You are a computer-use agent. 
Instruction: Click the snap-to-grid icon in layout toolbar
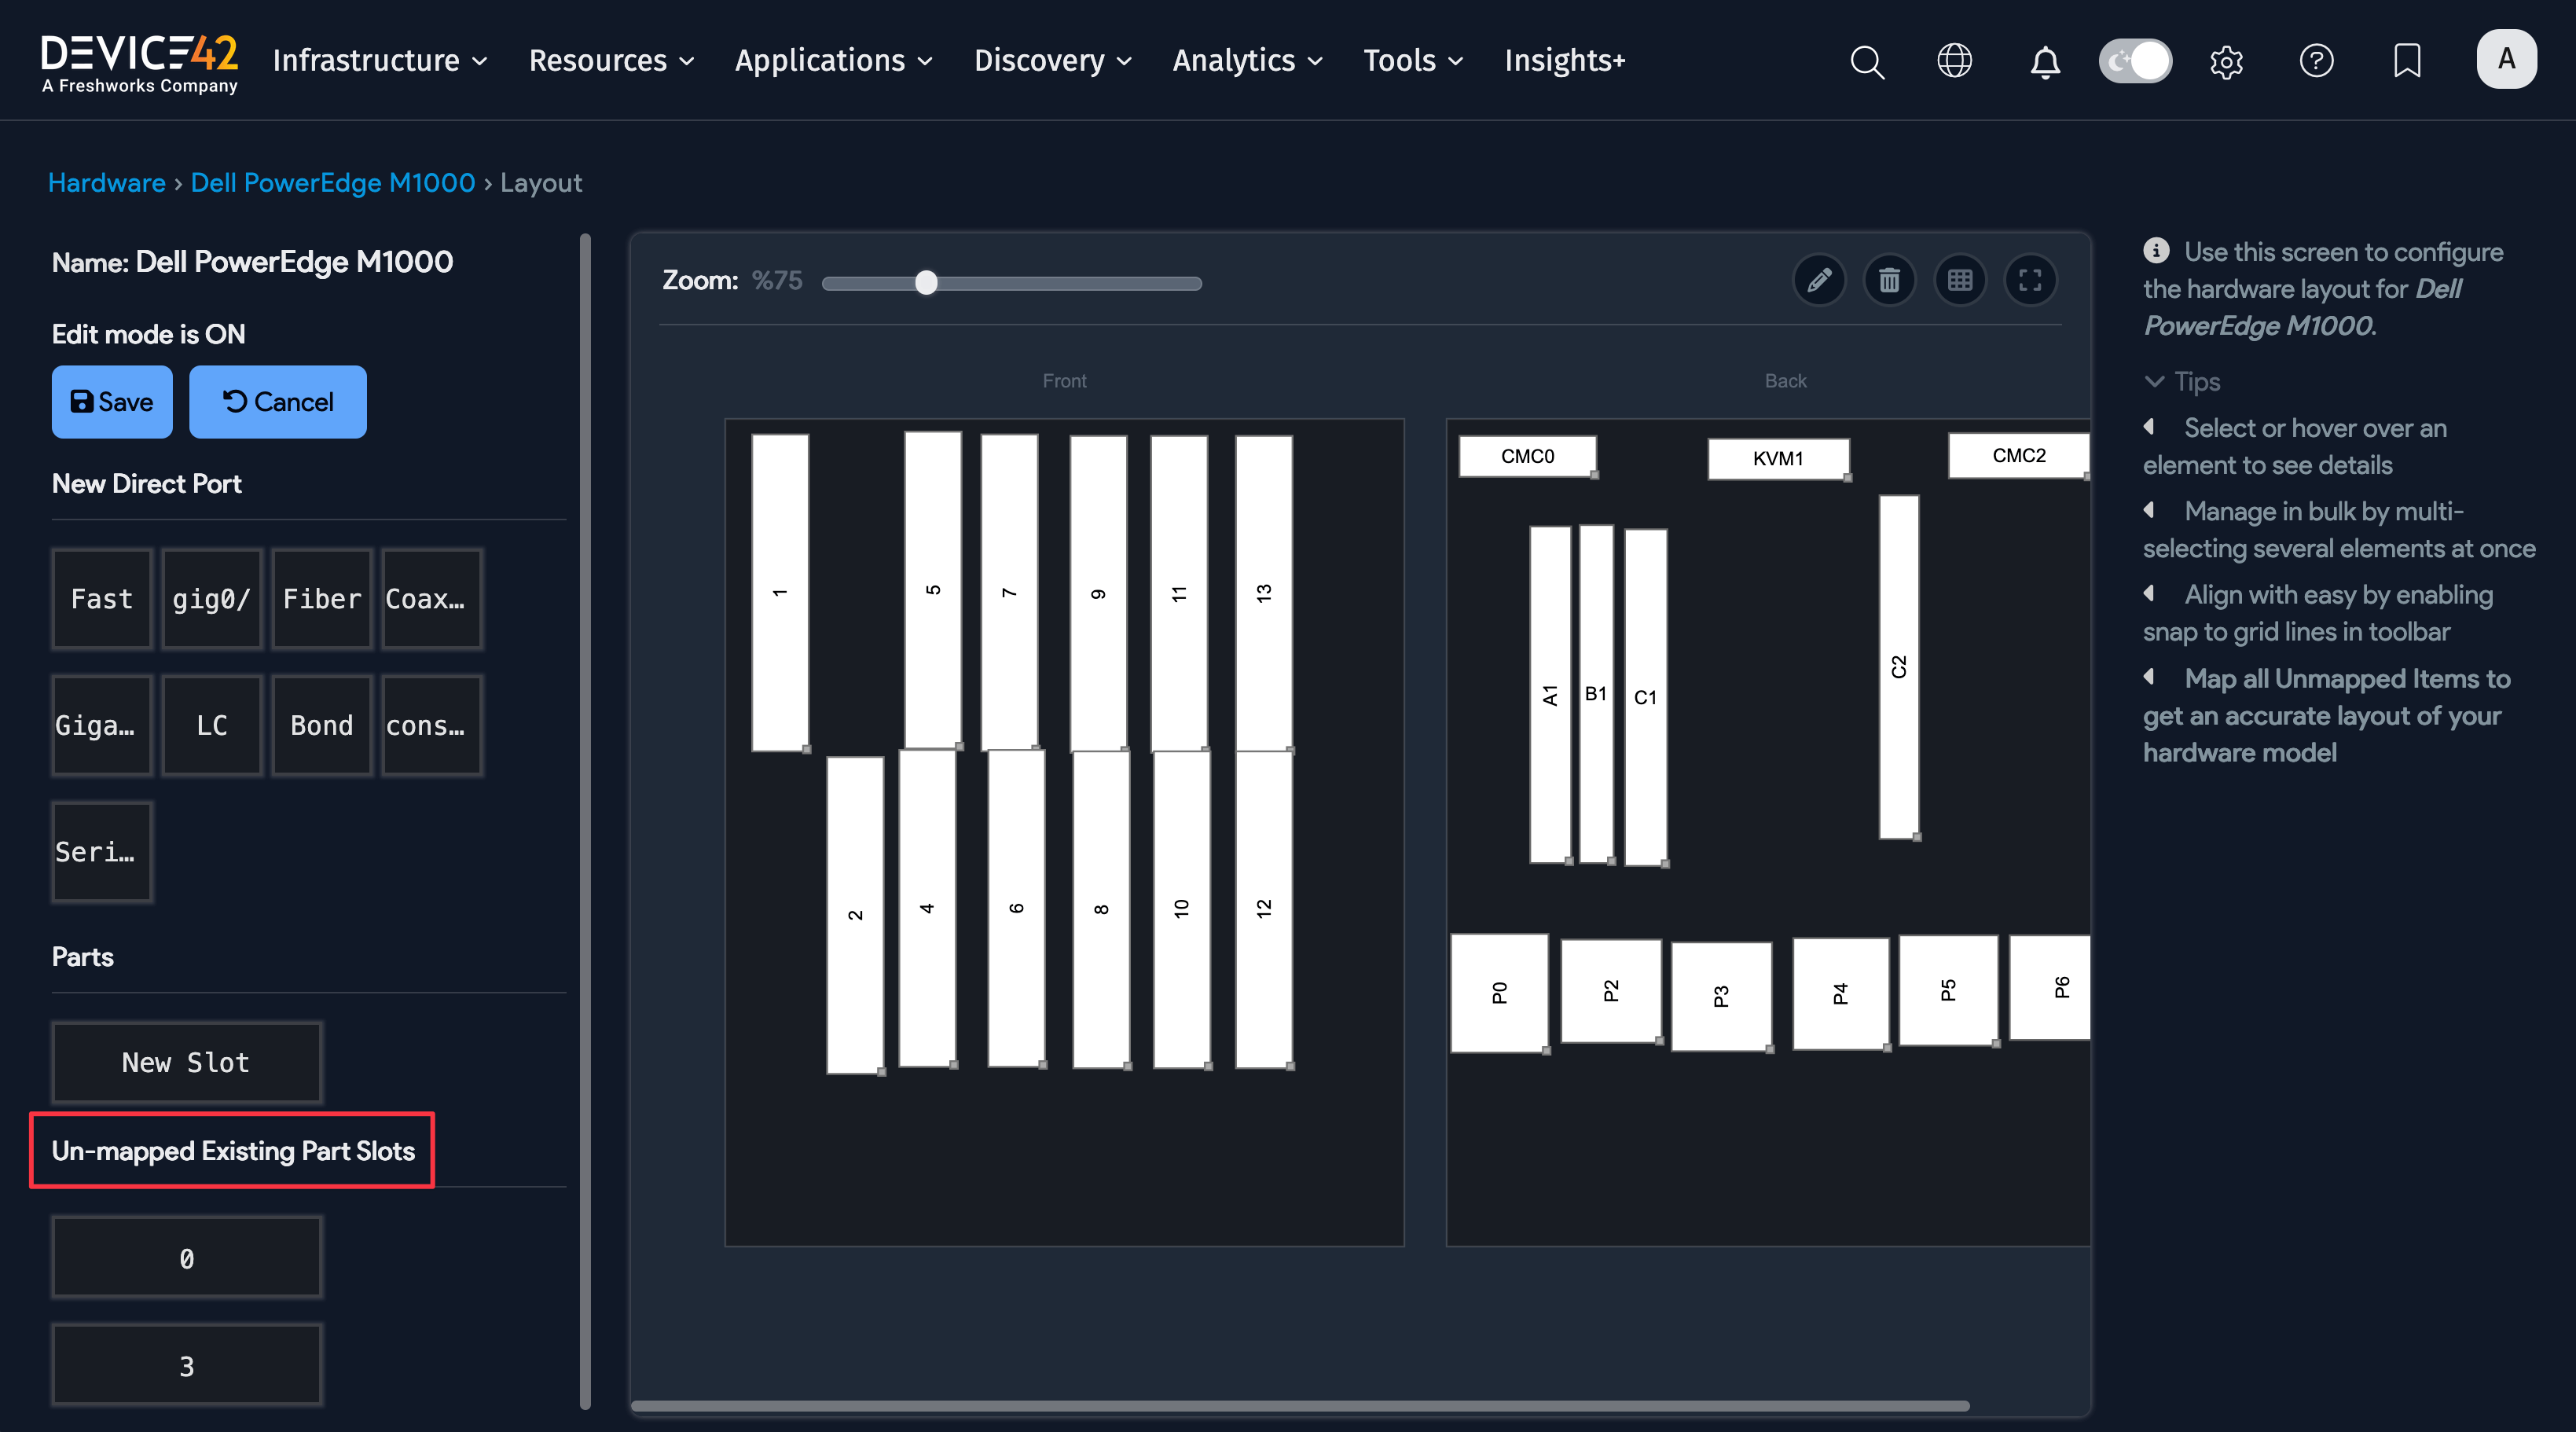coord(1959,280)
